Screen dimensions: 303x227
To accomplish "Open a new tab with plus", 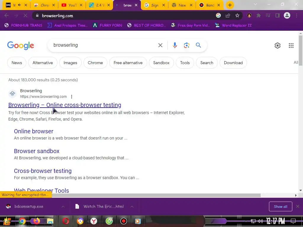I will (230, 5).
